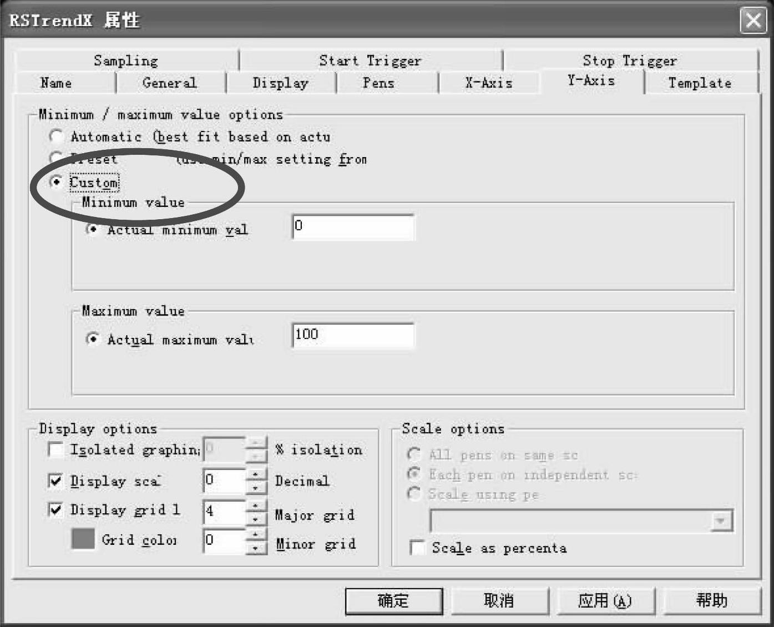Click the minimum value input field
Screen dimensions: 774x627
(353, 226)
